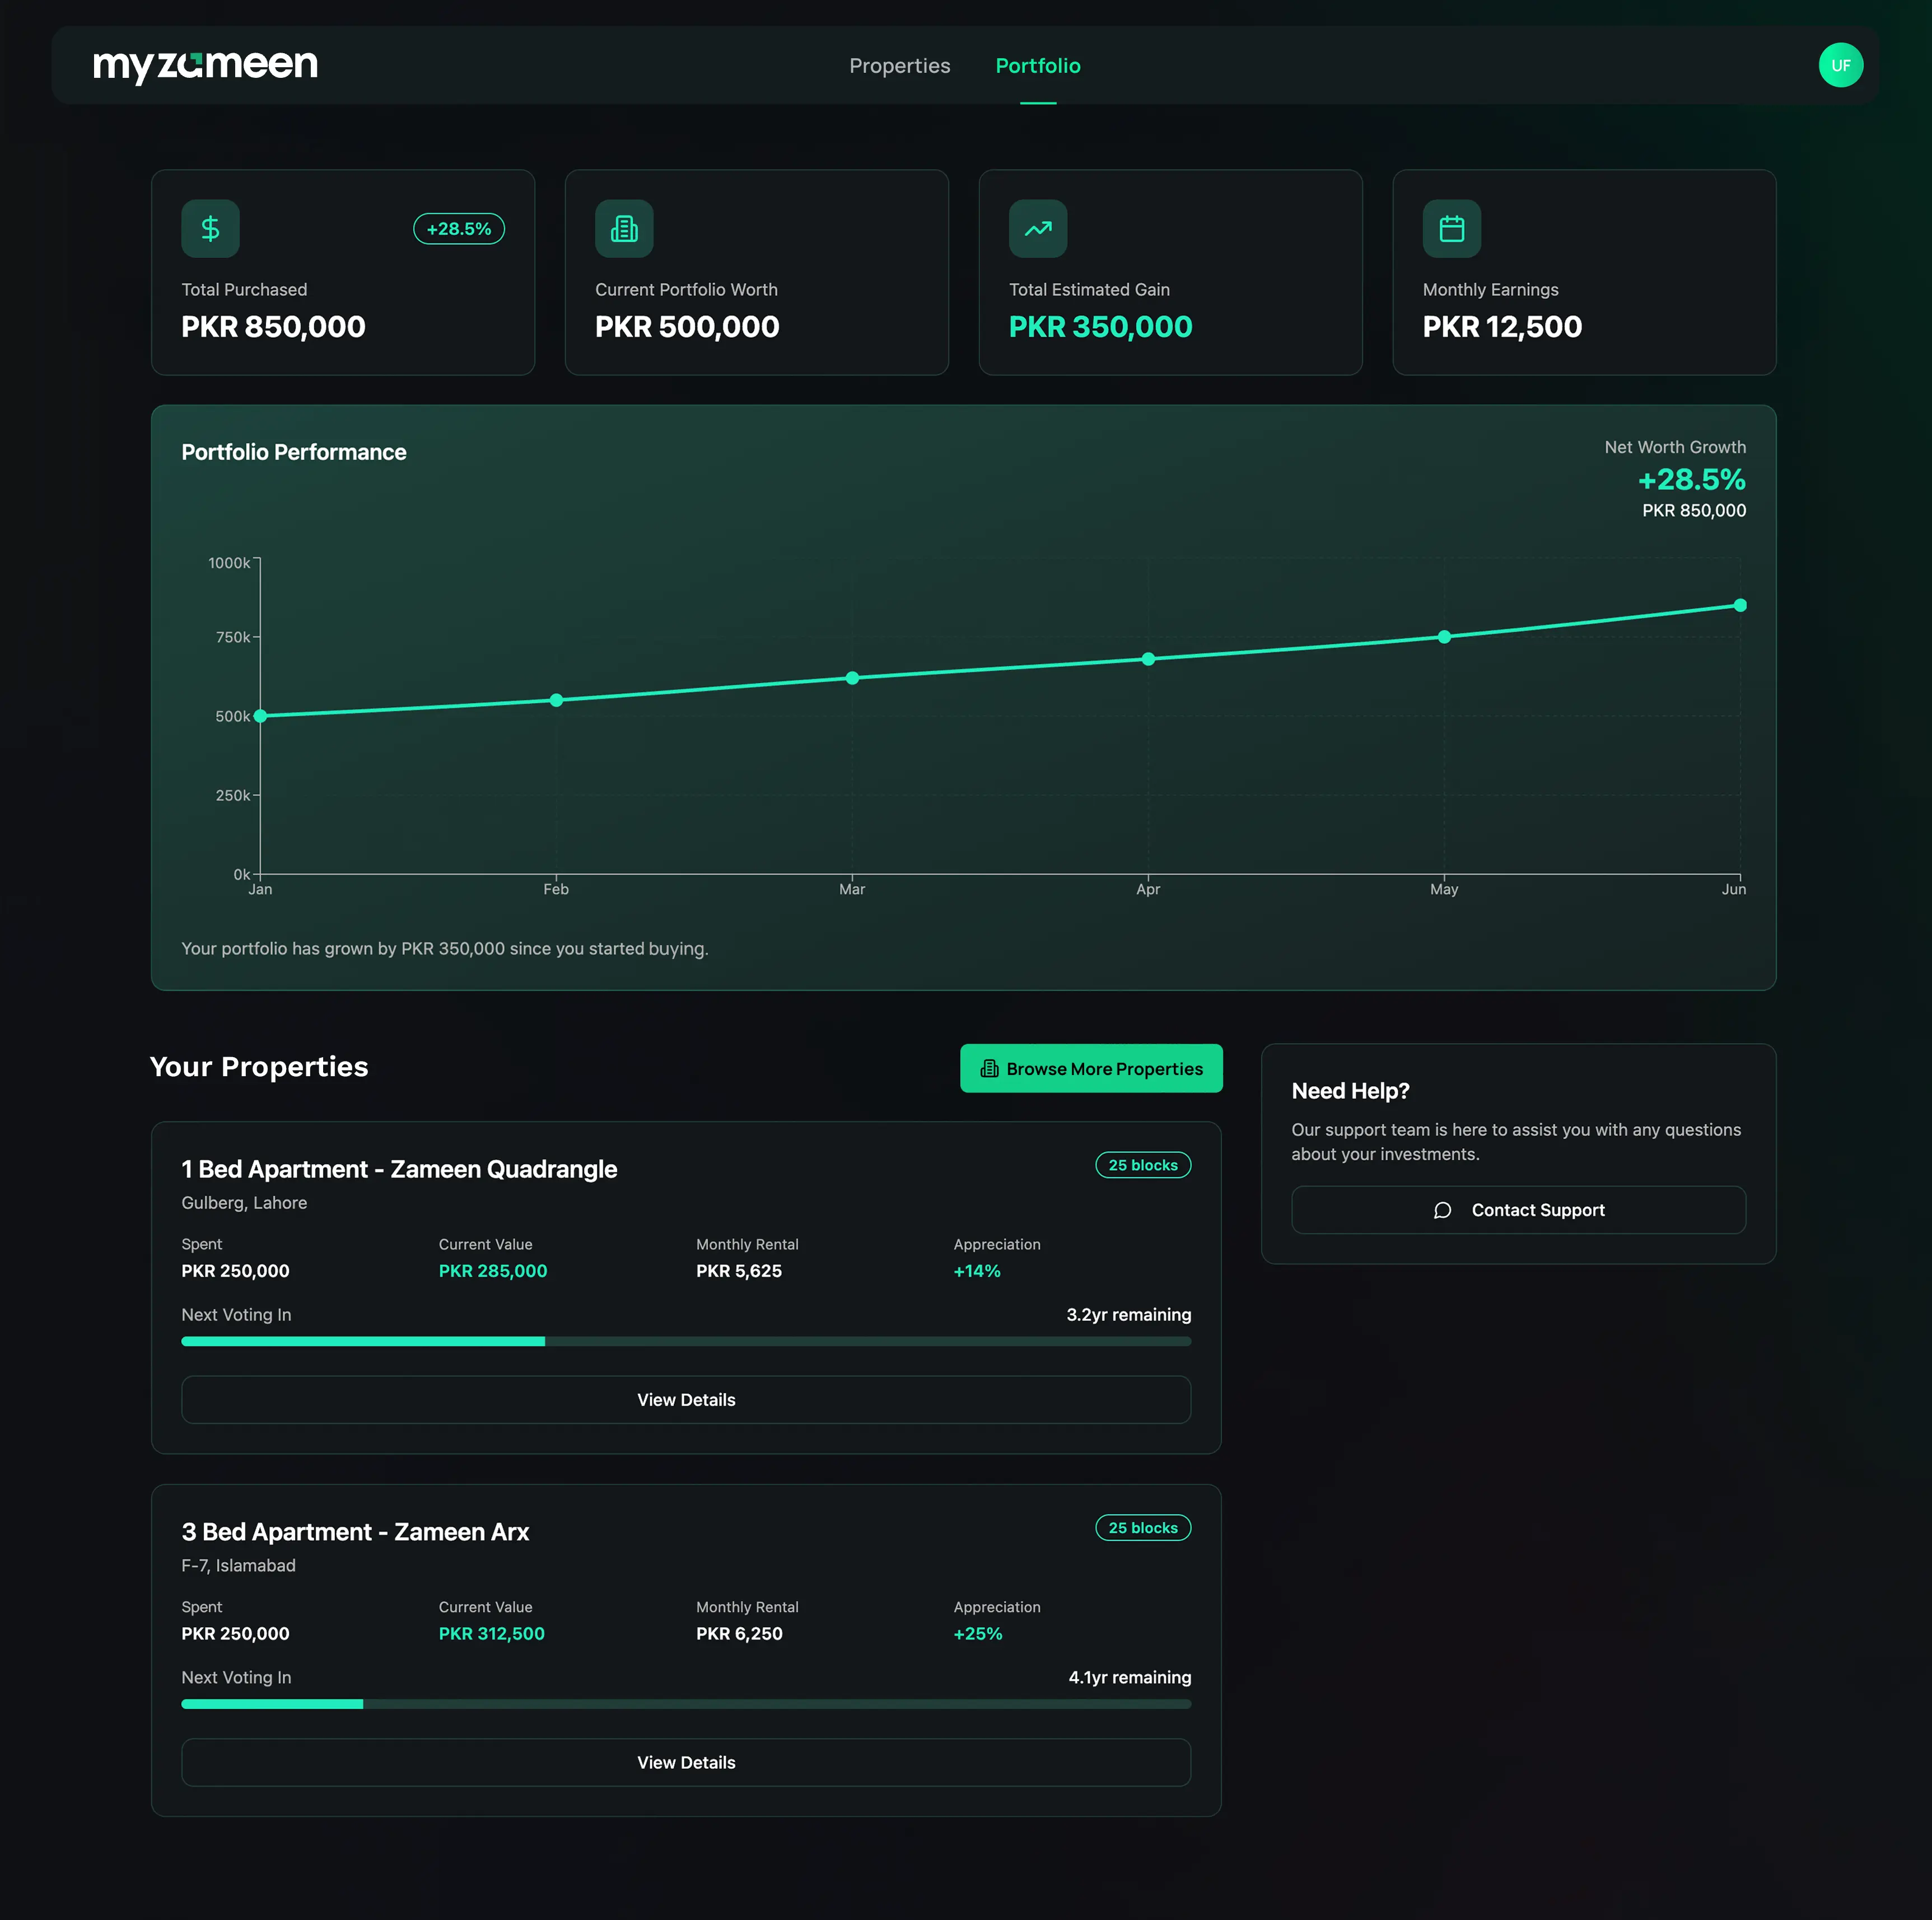
Task: Click the Next Voting In progress bar for Zameen Quadrangle
Action: [685, 1341]
